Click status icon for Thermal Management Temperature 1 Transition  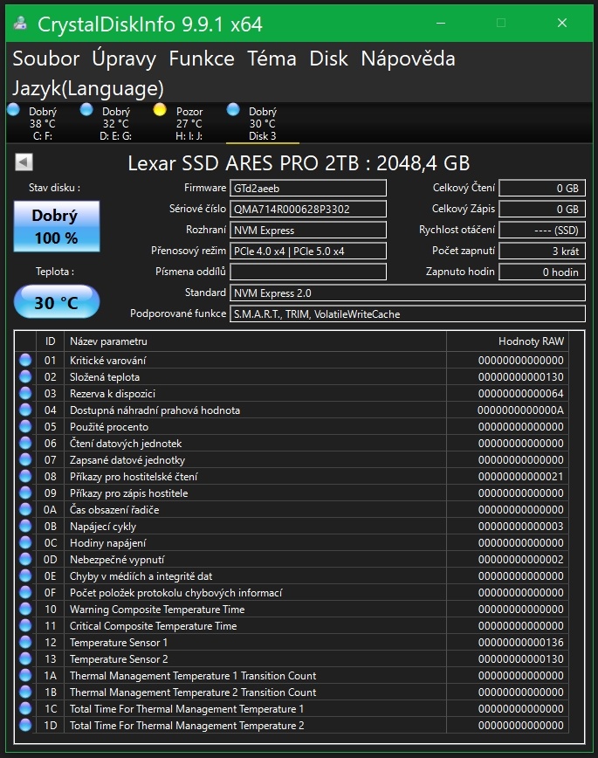(25, 675)
